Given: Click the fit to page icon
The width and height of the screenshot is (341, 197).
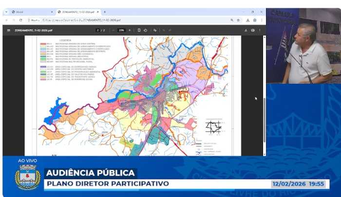Looking at the screenshot, I should pyautogui.click(x=139, y=30).
